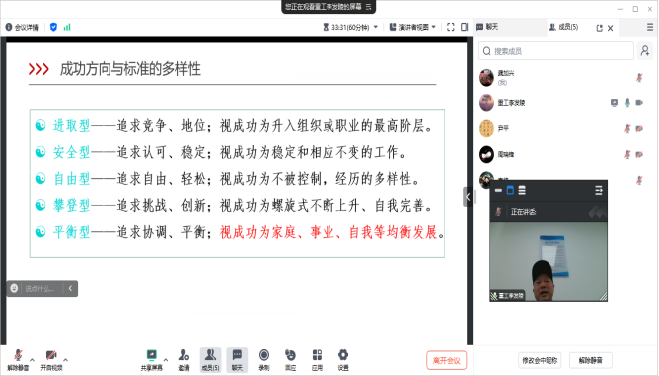Screen dimensions: 659x376
Task: Enter fullscreen via top bar icon
Action: [451, 27]
